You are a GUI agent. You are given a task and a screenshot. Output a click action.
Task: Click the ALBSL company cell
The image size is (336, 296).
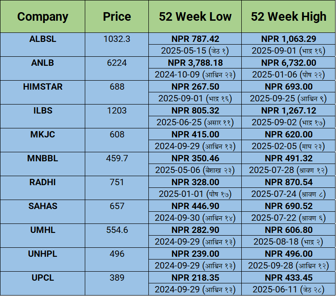pos(43,39)
